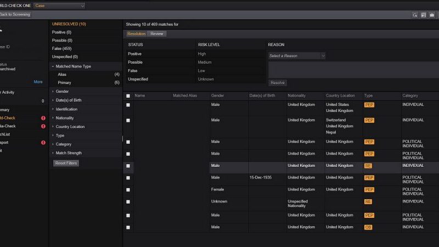Expand the Gender filter section
This screenshot has width=439, height=247.
point(62,92)
